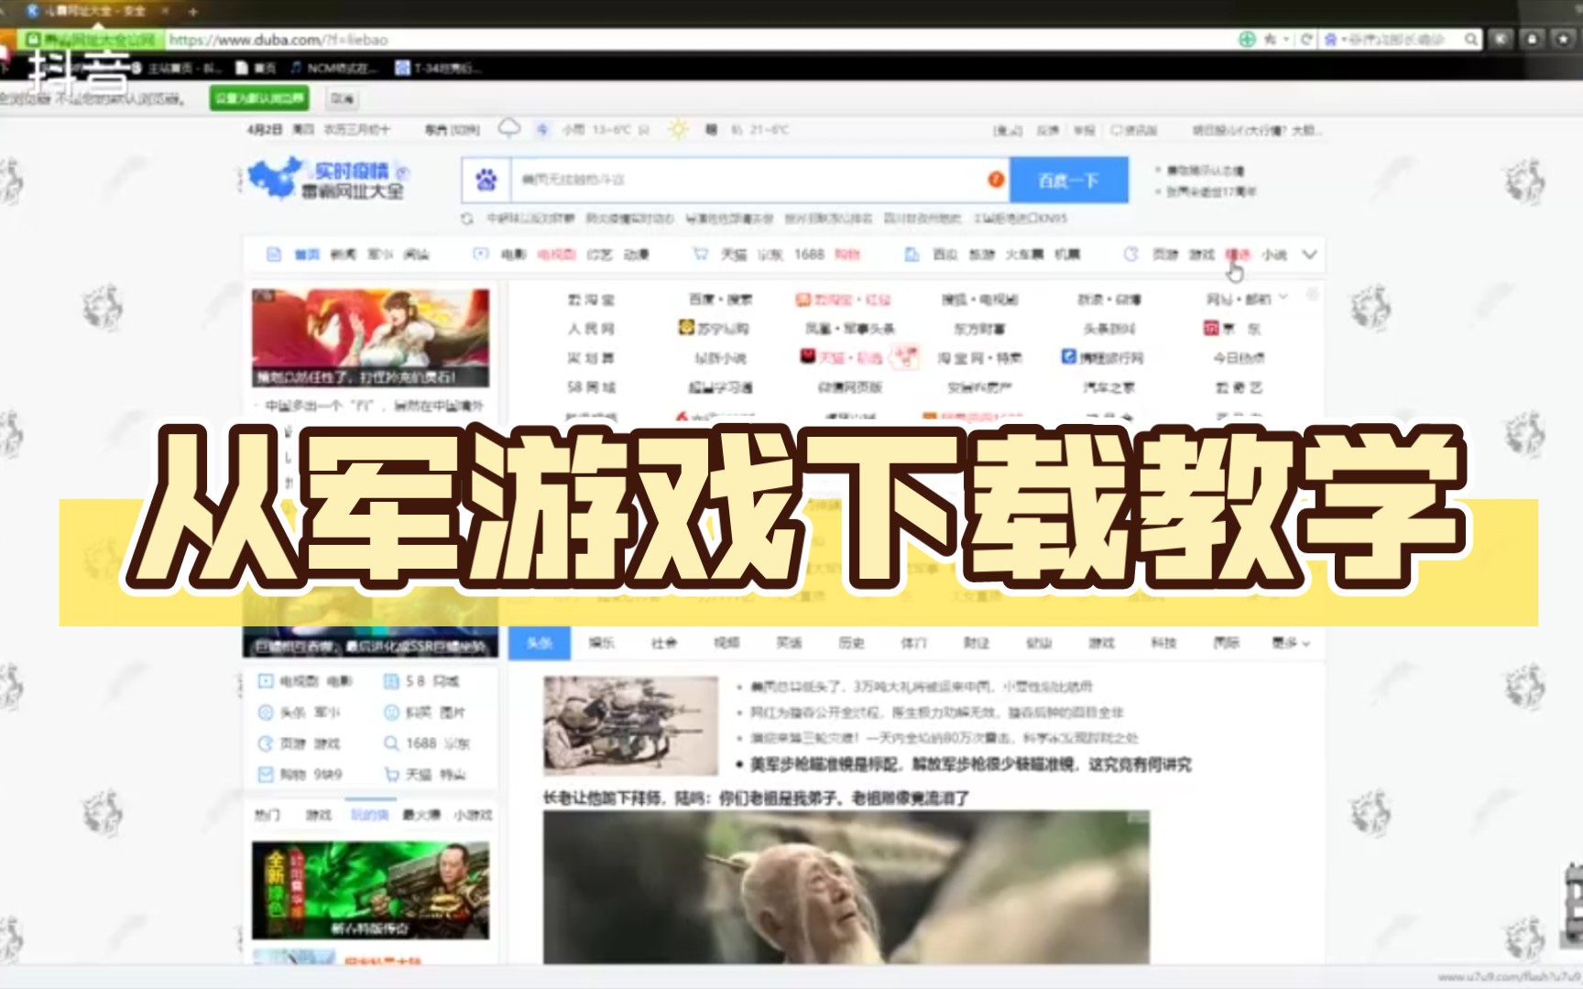The width and height of the screenshot is (1583, 989).
Task: Expand the nav row chevron arrow
Action: (1309, 255)
